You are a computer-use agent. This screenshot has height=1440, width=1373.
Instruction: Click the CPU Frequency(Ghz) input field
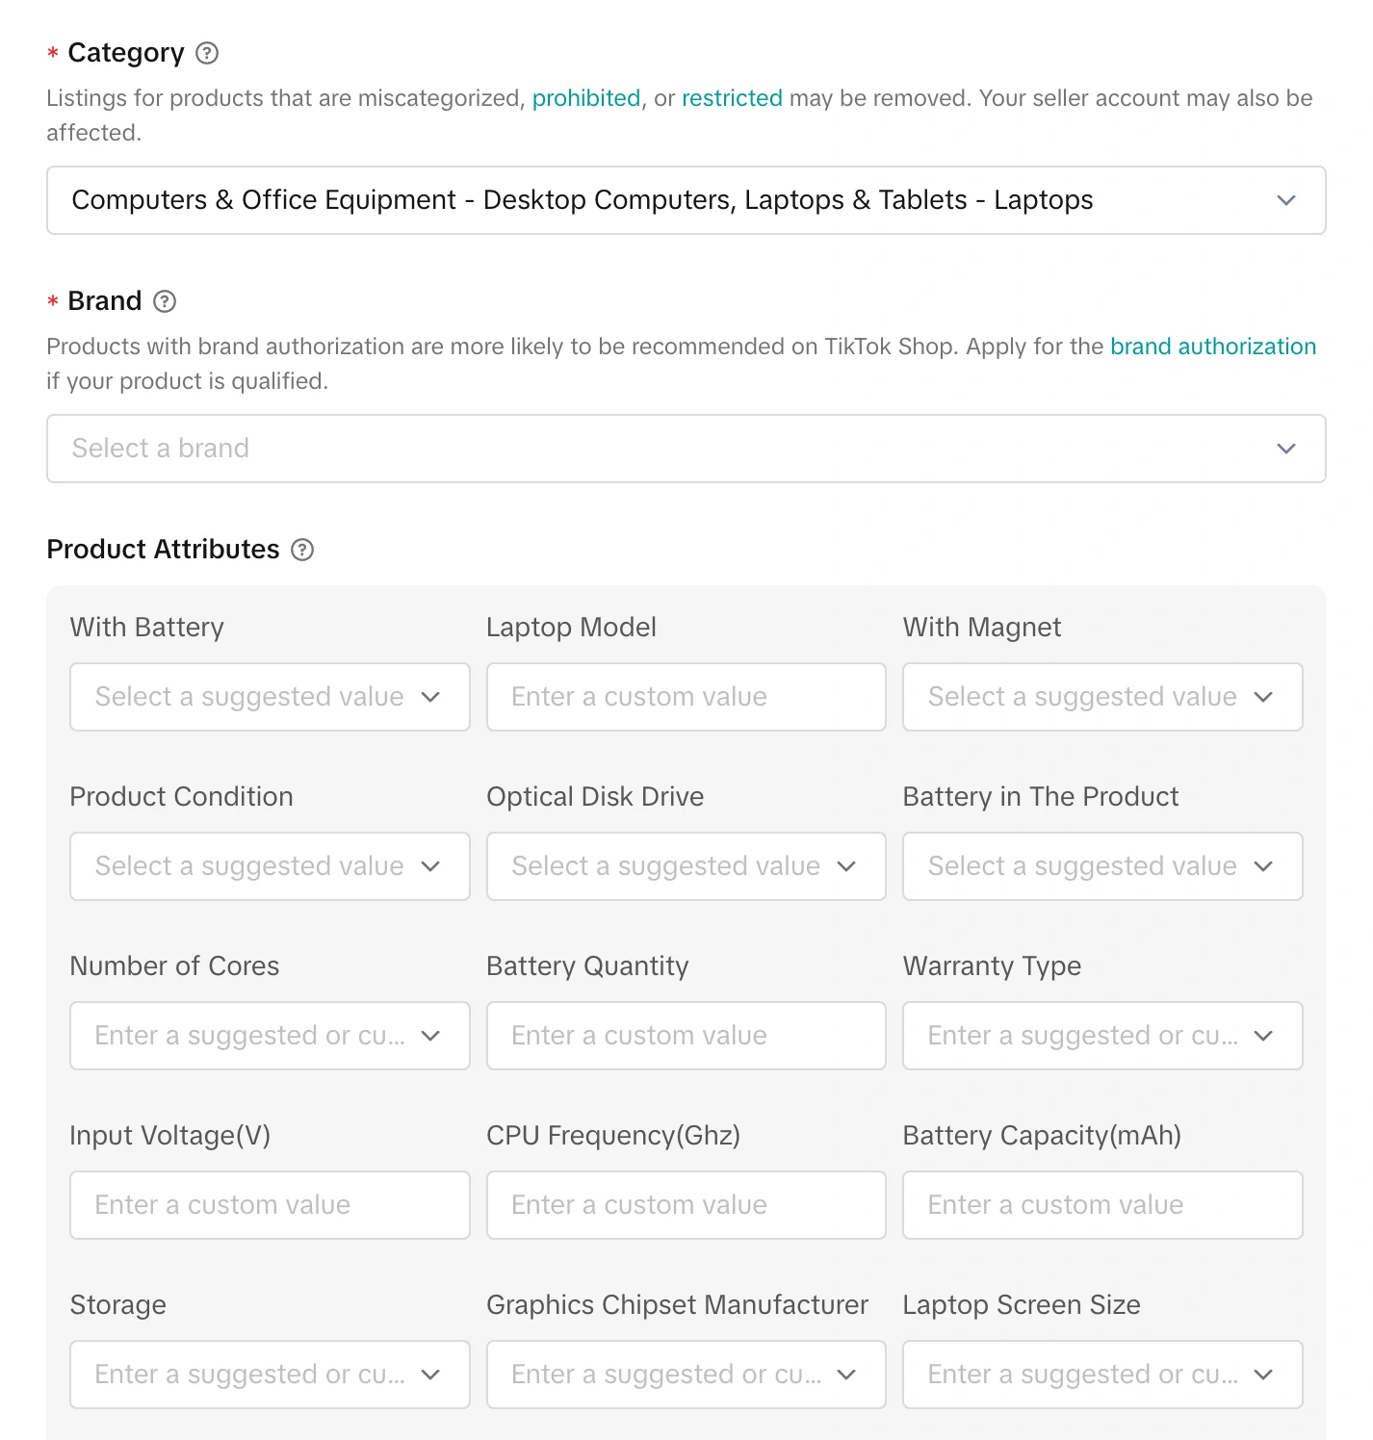686,1205
